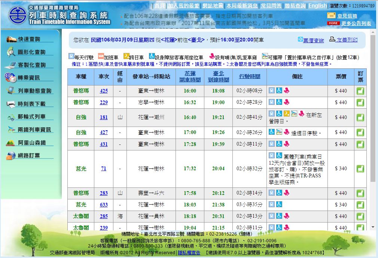The image size is (378, 258).
Task: Click the nursing room icon in train 431 row
Action: tap(287, 144)
